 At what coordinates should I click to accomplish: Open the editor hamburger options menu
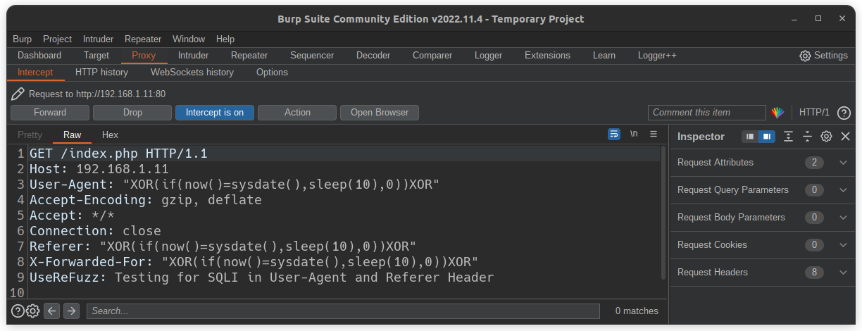[654, 135]
